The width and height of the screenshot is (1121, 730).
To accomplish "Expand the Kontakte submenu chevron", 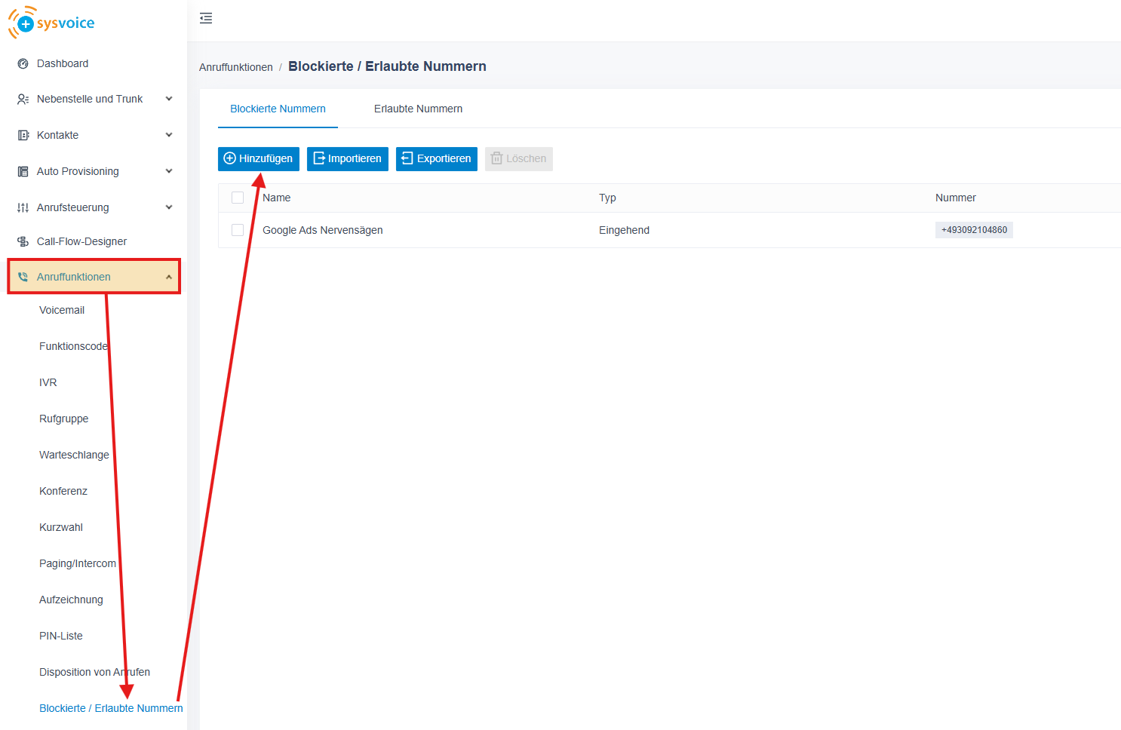I will click(x=169, y=135).
